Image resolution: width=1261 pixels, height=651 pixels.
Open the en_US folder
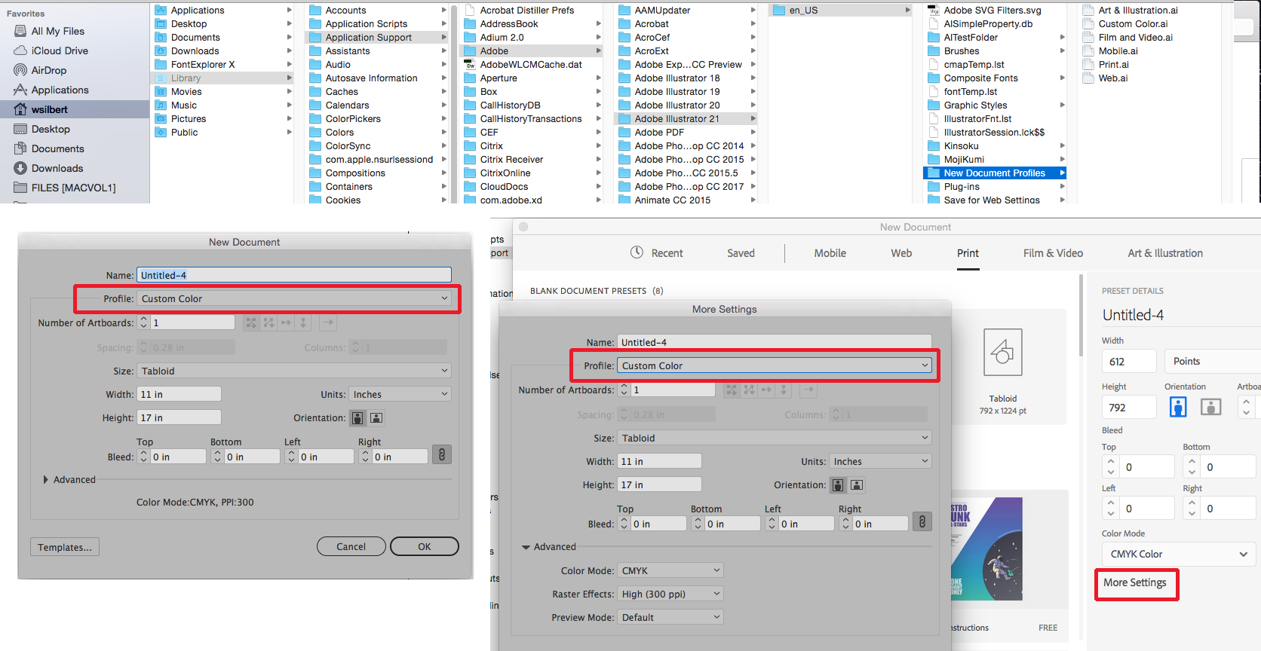click(x=842, y=11)
